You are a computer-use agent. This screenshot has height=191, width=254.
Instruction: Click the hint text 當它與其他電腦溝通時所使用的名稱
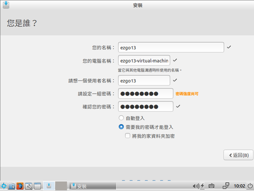(150, 70)
